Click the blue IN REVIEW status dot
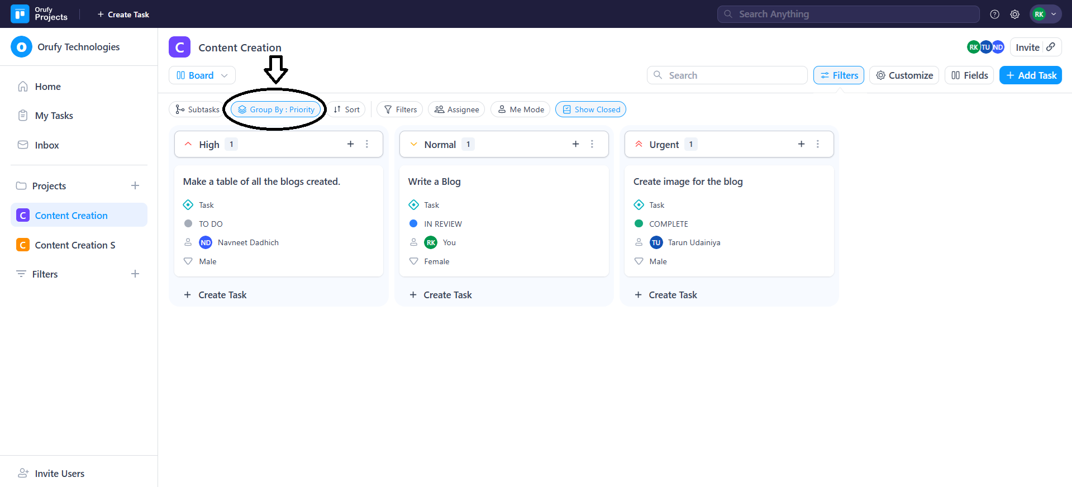Screen dimensions: 1072x487 (413, 223)
